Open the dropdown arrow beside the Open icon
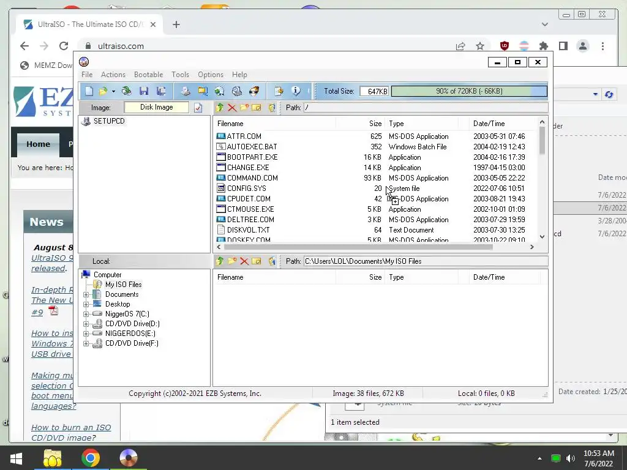 click(x=113, y=92)
